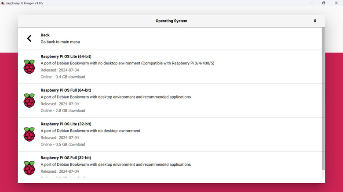
Task: Restore down the Raspberry Pi Imager window
Action: [x=324, y=3]
